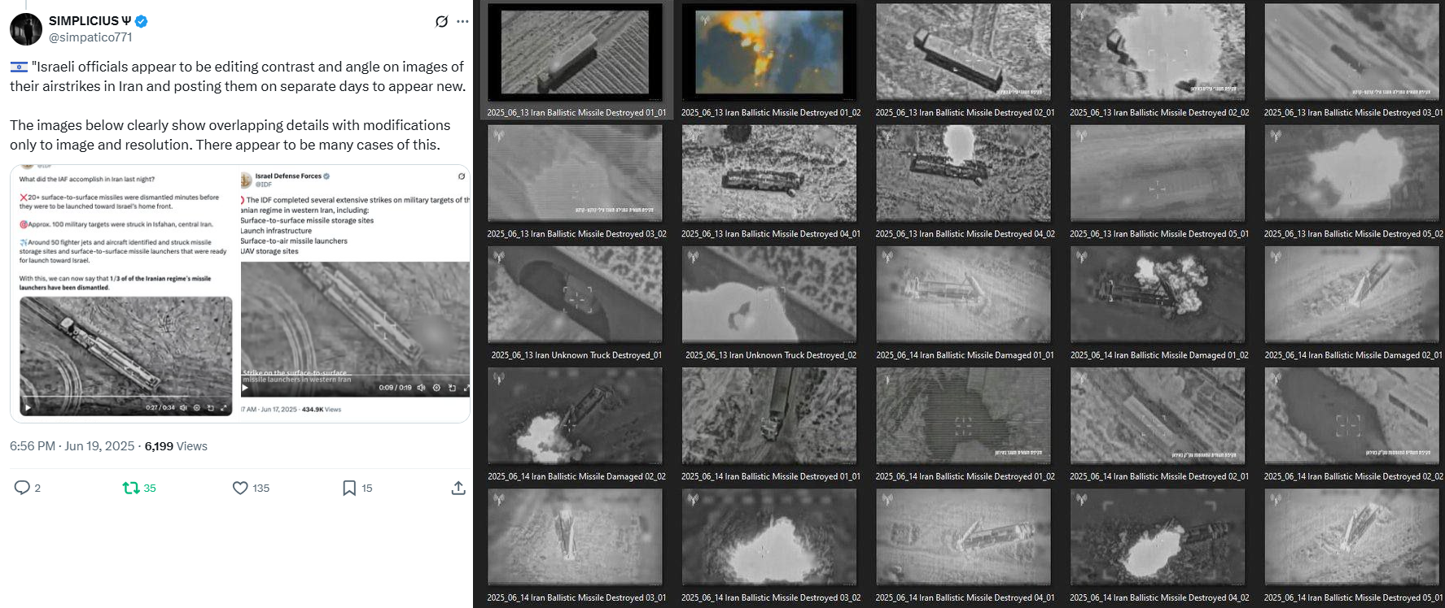Click file name 2025_06_13 Iran Ballistic Missile Destroyed 05_01

[x=1159, y=234]
